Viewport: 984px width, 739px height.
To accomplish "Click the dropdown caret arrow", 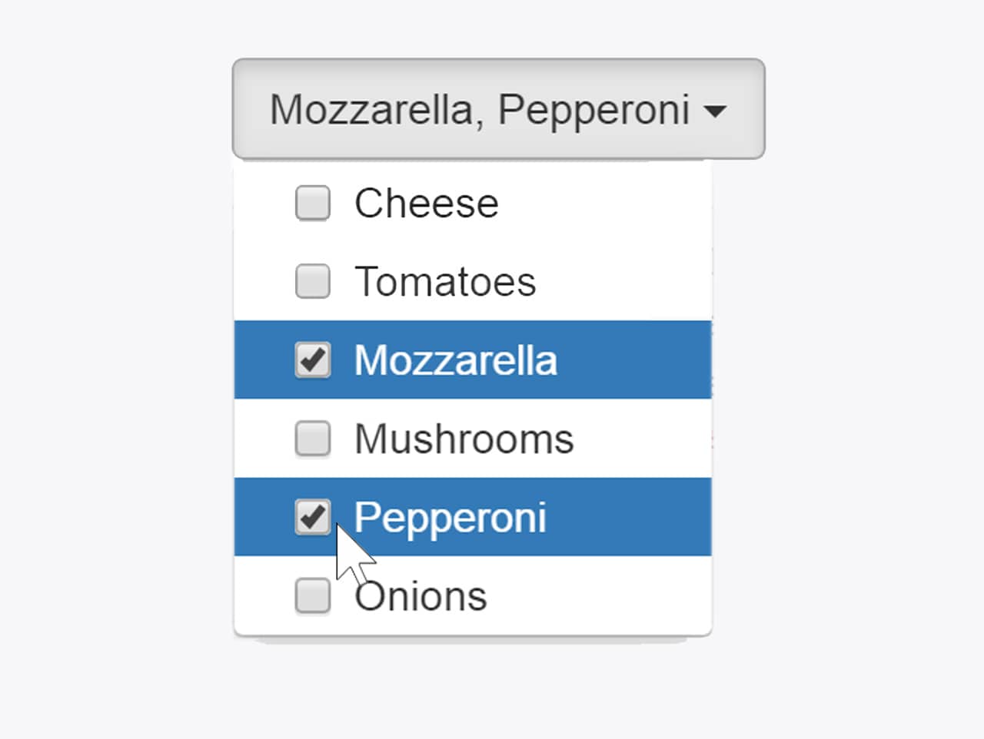I will click(716, 111).
